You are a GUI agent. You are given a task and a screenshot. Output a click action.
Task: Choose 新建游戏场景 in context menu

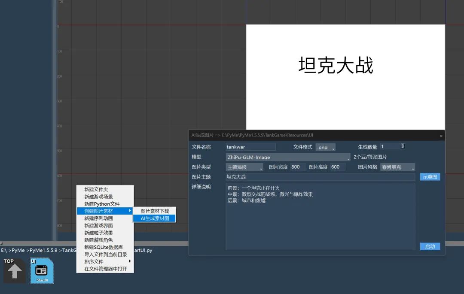pyautogui.click(x=105, y=197)
